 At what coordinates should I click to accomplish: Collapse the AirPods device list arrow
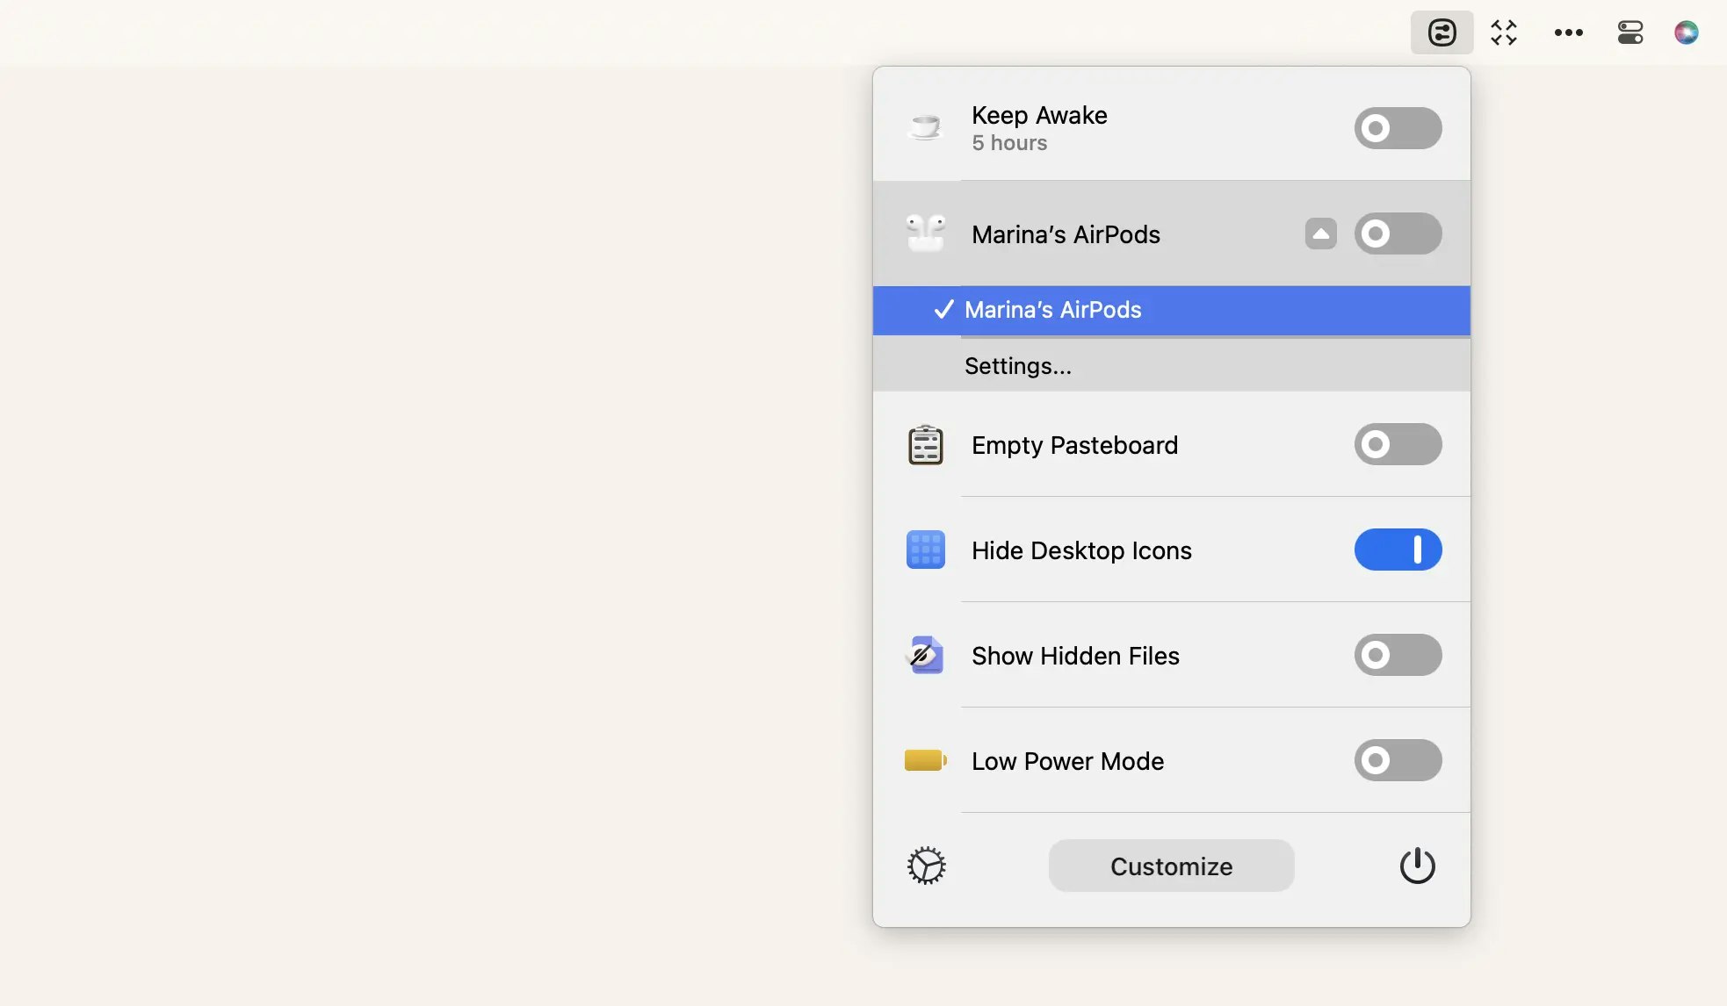[x=1320, y=234]
